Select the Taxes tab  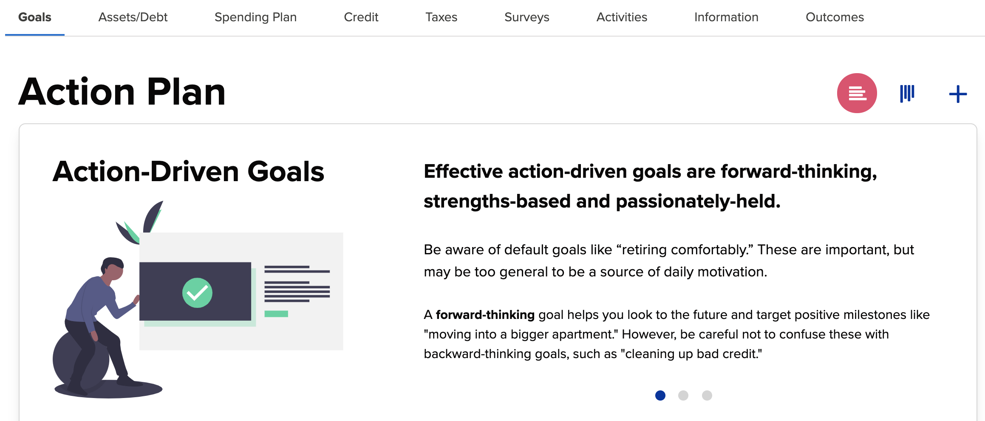tap(442, 17)
